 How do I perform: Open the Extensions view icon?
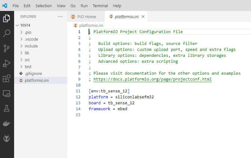[7, 78]
